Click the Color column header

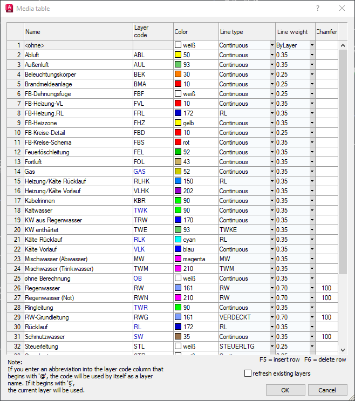196,31
